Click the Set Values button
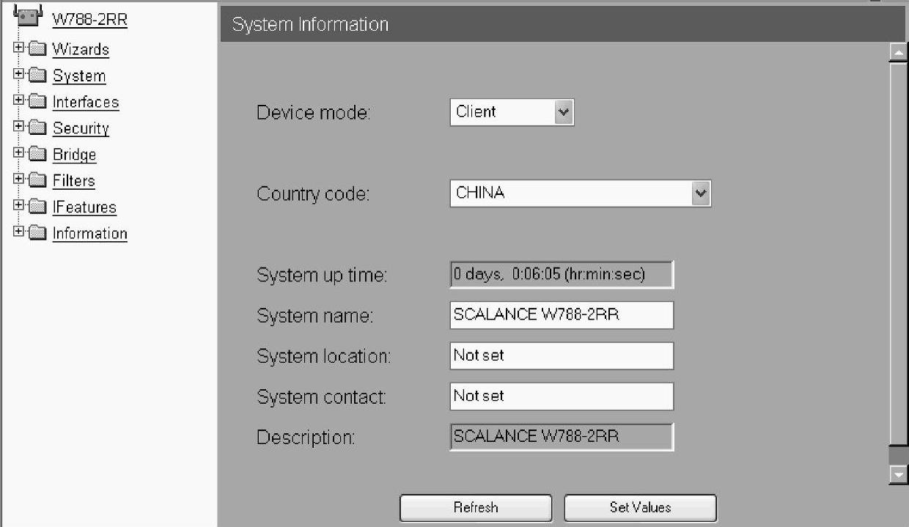This screenshot has height=527, width=909. (x=640, y=507)
